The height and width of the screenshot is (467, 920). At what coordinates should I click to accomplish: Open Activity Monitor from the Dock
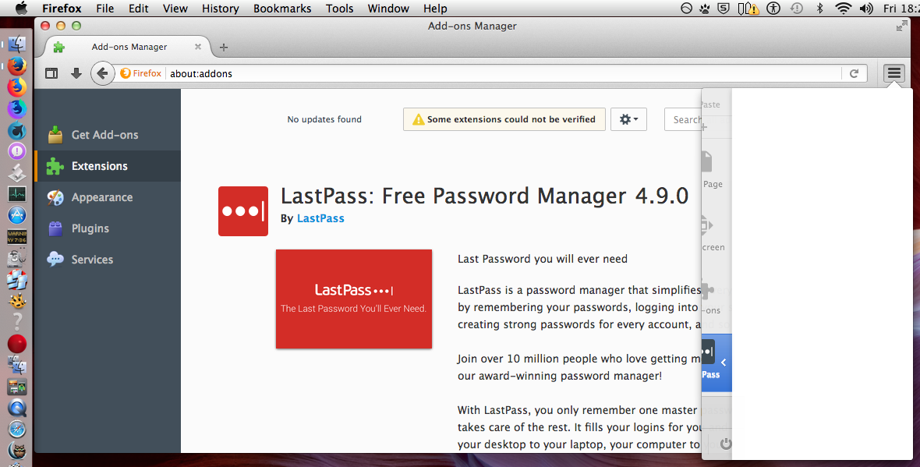17,193
